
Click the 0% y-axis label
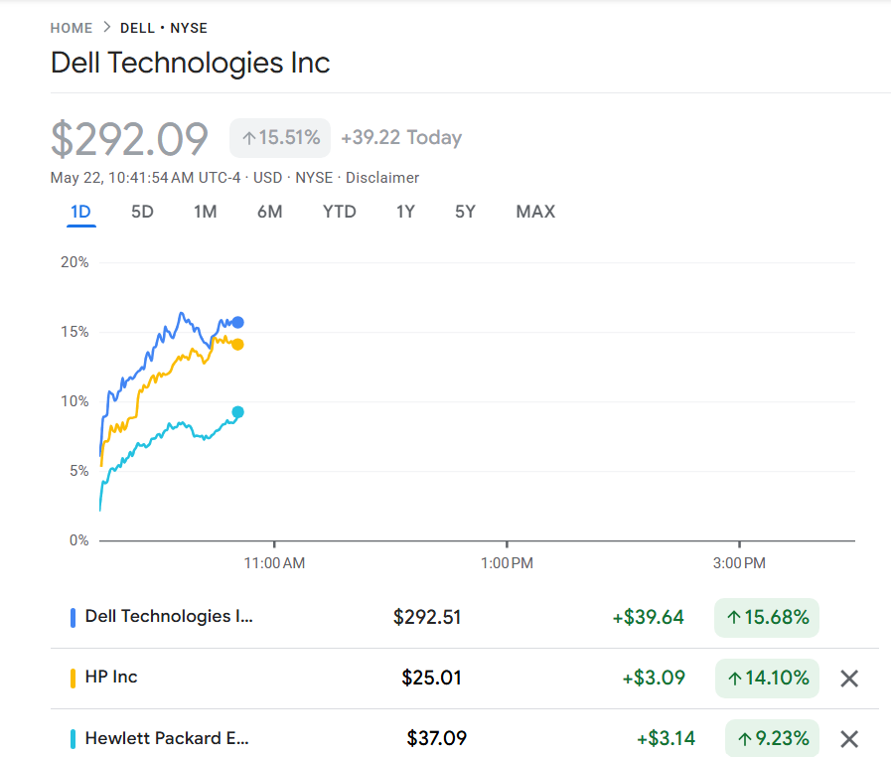(79, 540)
